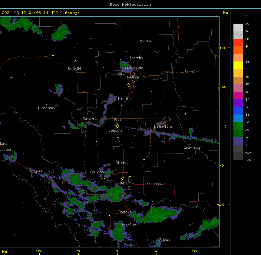Select the Stettler label
This screenshot has width=261, height=255.
(x=192, y=72)
